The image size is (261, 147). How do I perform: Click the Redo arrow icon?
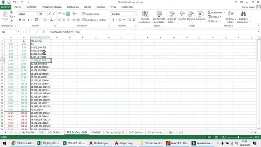click(x=22, y=2)
